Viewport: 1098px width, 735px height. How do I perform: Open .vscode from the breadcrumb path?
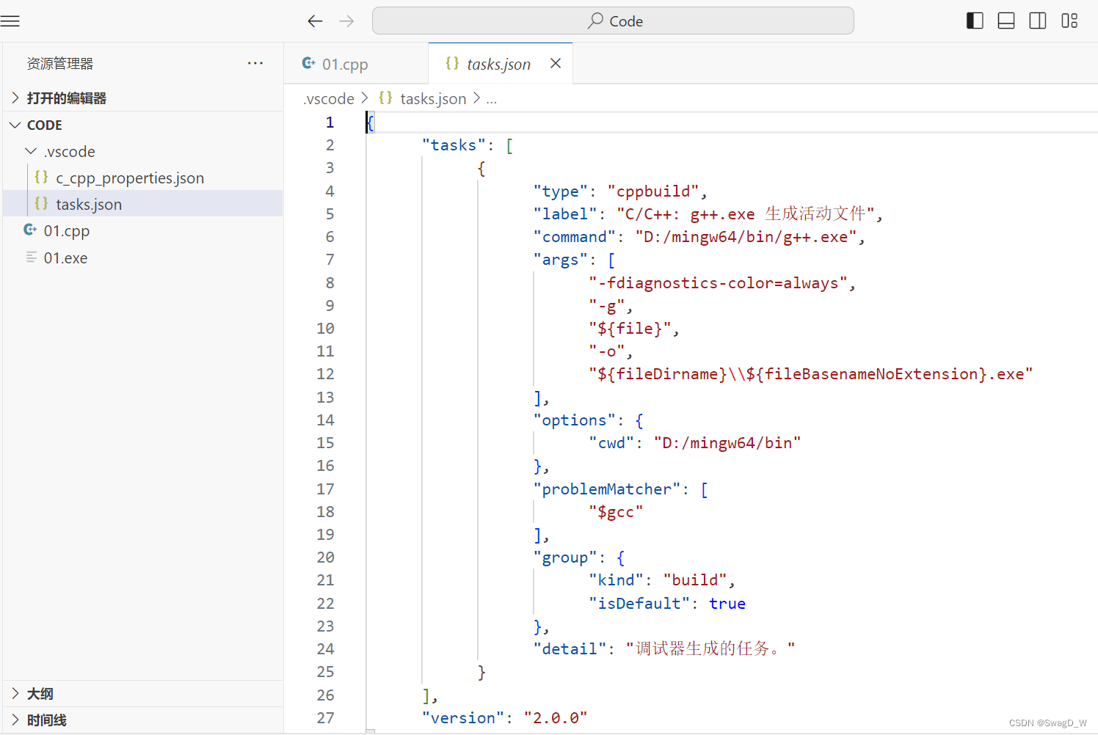[x=328, y=98]
